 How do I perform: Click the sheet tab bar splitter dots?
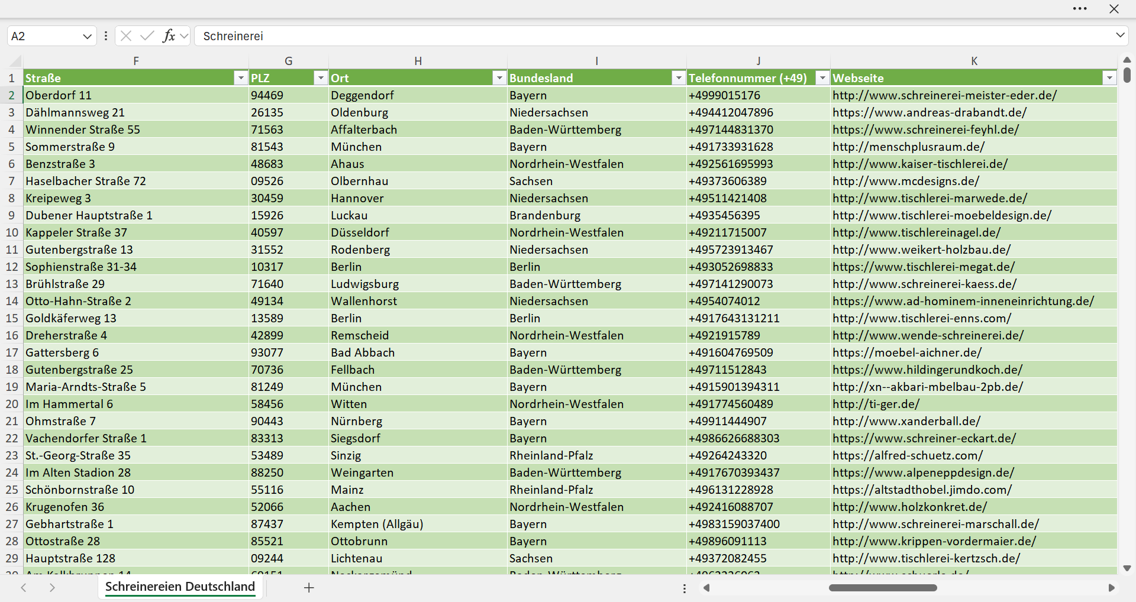point(685,588)
